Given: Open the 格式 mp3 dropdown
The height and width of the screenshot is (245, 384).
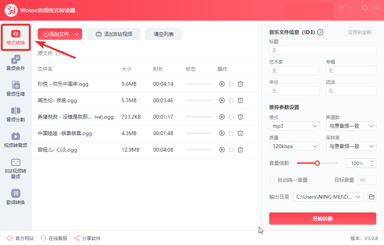Looking at the screenshot, I should click(295, 126).
